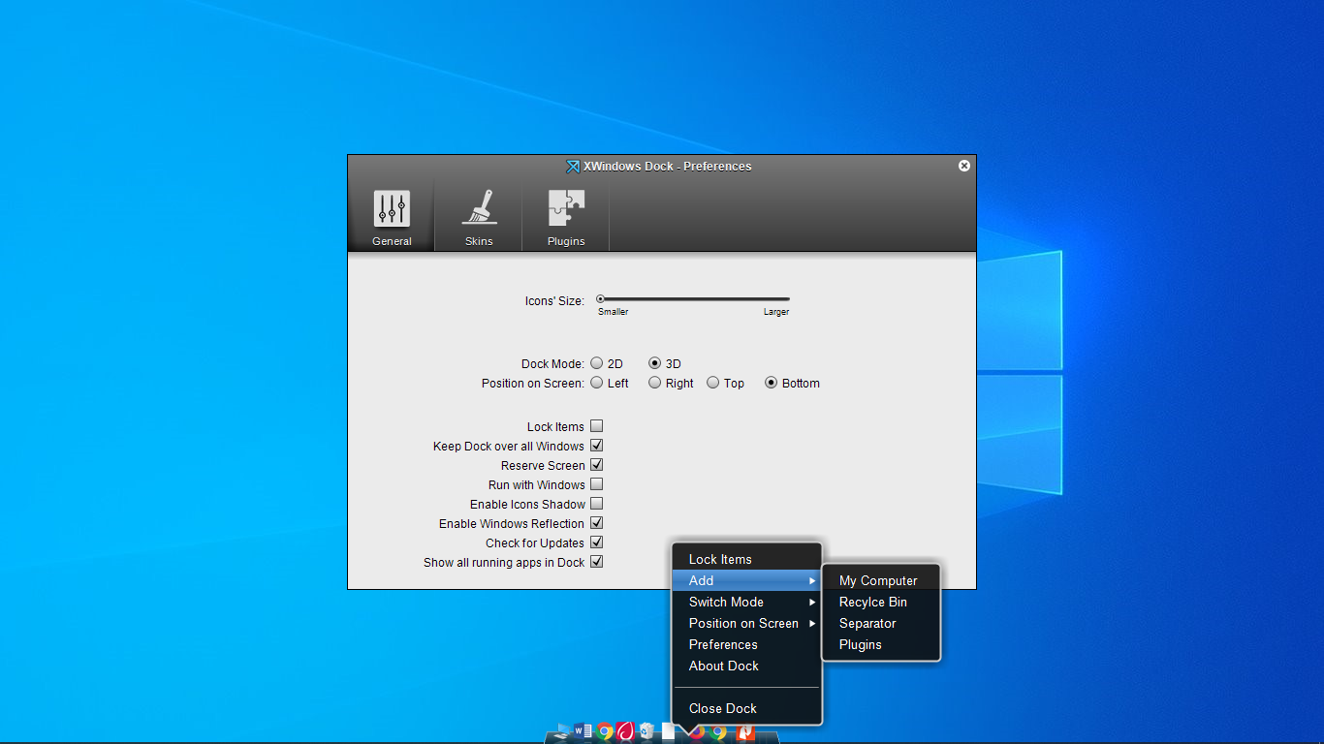Select Add in the context menu
This screenshot has width=1324, height=744.
point(700,580)
